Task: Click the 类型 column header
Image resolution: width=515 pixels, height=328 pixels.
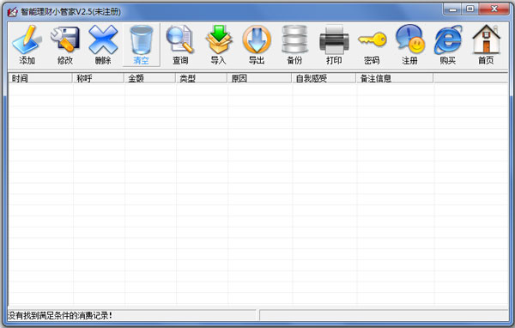Action: pyautogui.click(x=202, y=78)
